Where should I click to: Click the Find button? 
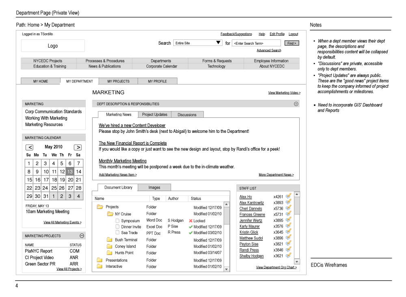tap(292, 43)
